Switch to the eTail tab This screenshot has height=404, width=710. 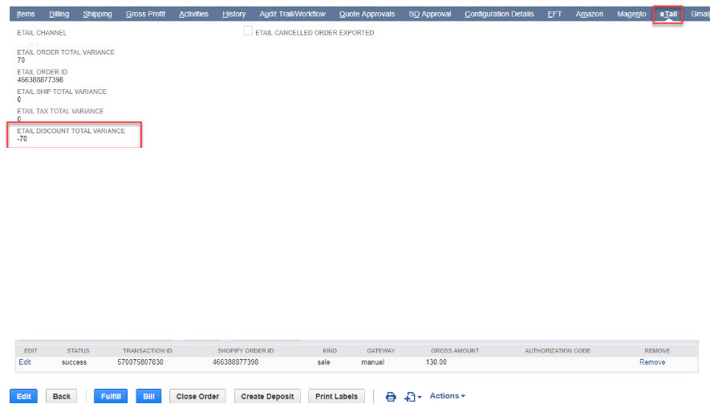[667, 14]
